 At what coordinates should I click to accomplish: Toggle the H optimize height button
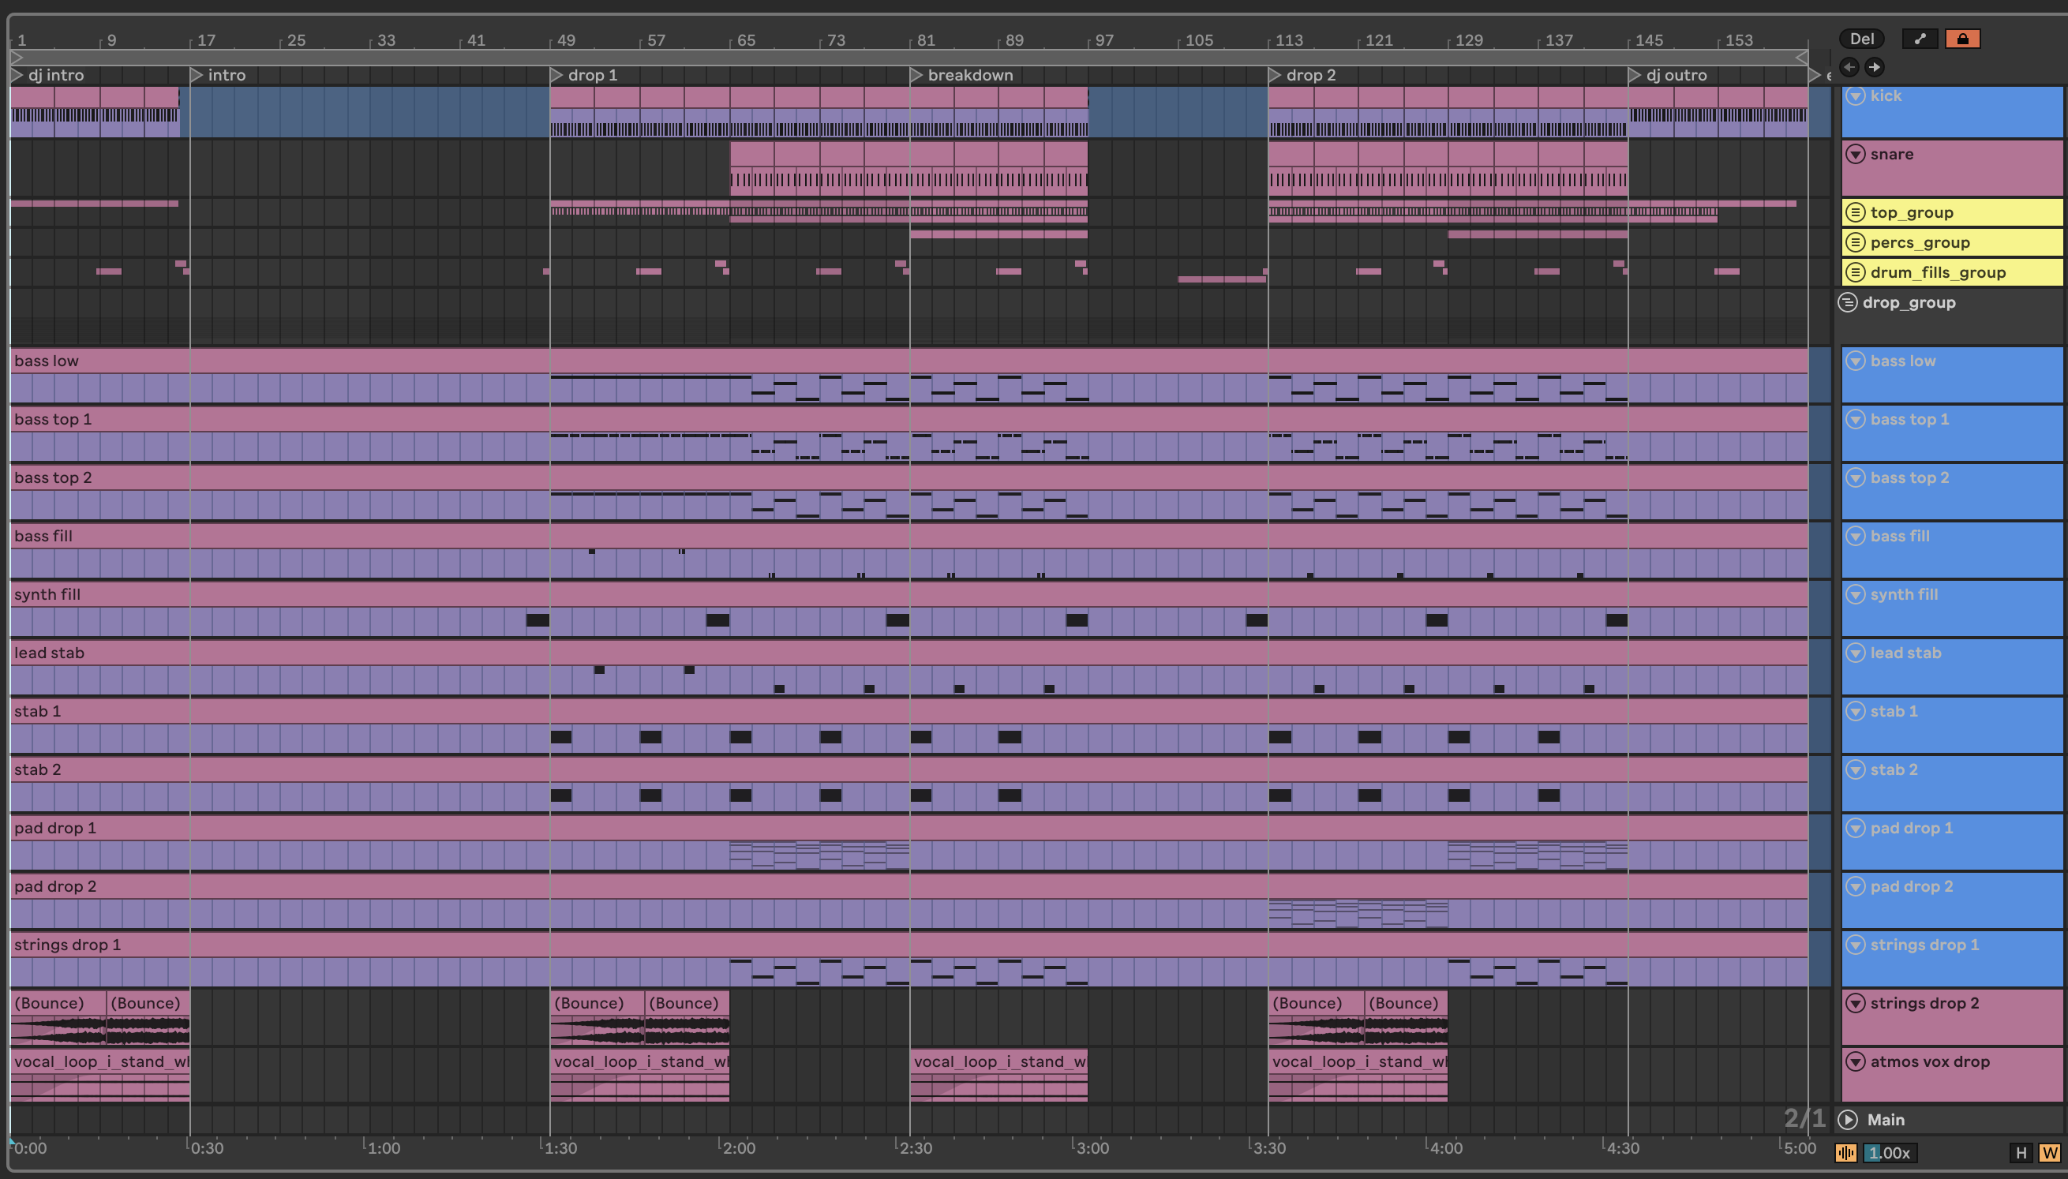[x=2021, y=1152]
